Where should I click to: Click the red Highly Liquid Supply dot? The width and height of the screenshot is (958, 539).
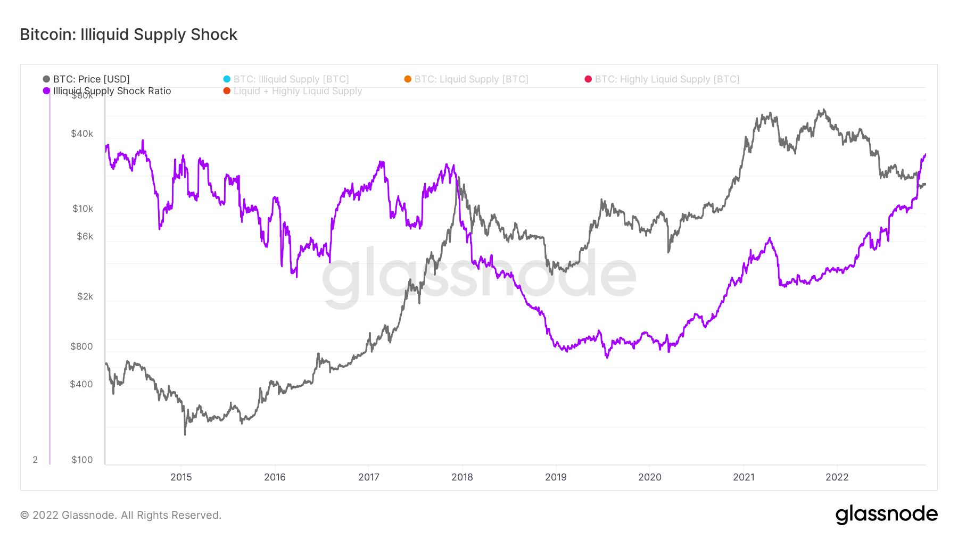point(588,79)
